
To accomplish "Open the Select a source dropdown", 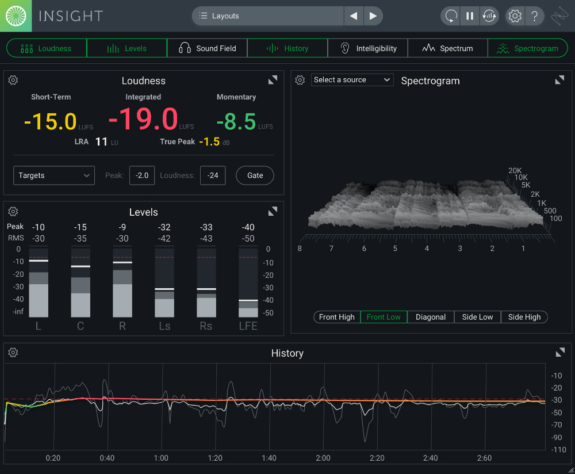I will pyautogui.click(x=351, y=79).
